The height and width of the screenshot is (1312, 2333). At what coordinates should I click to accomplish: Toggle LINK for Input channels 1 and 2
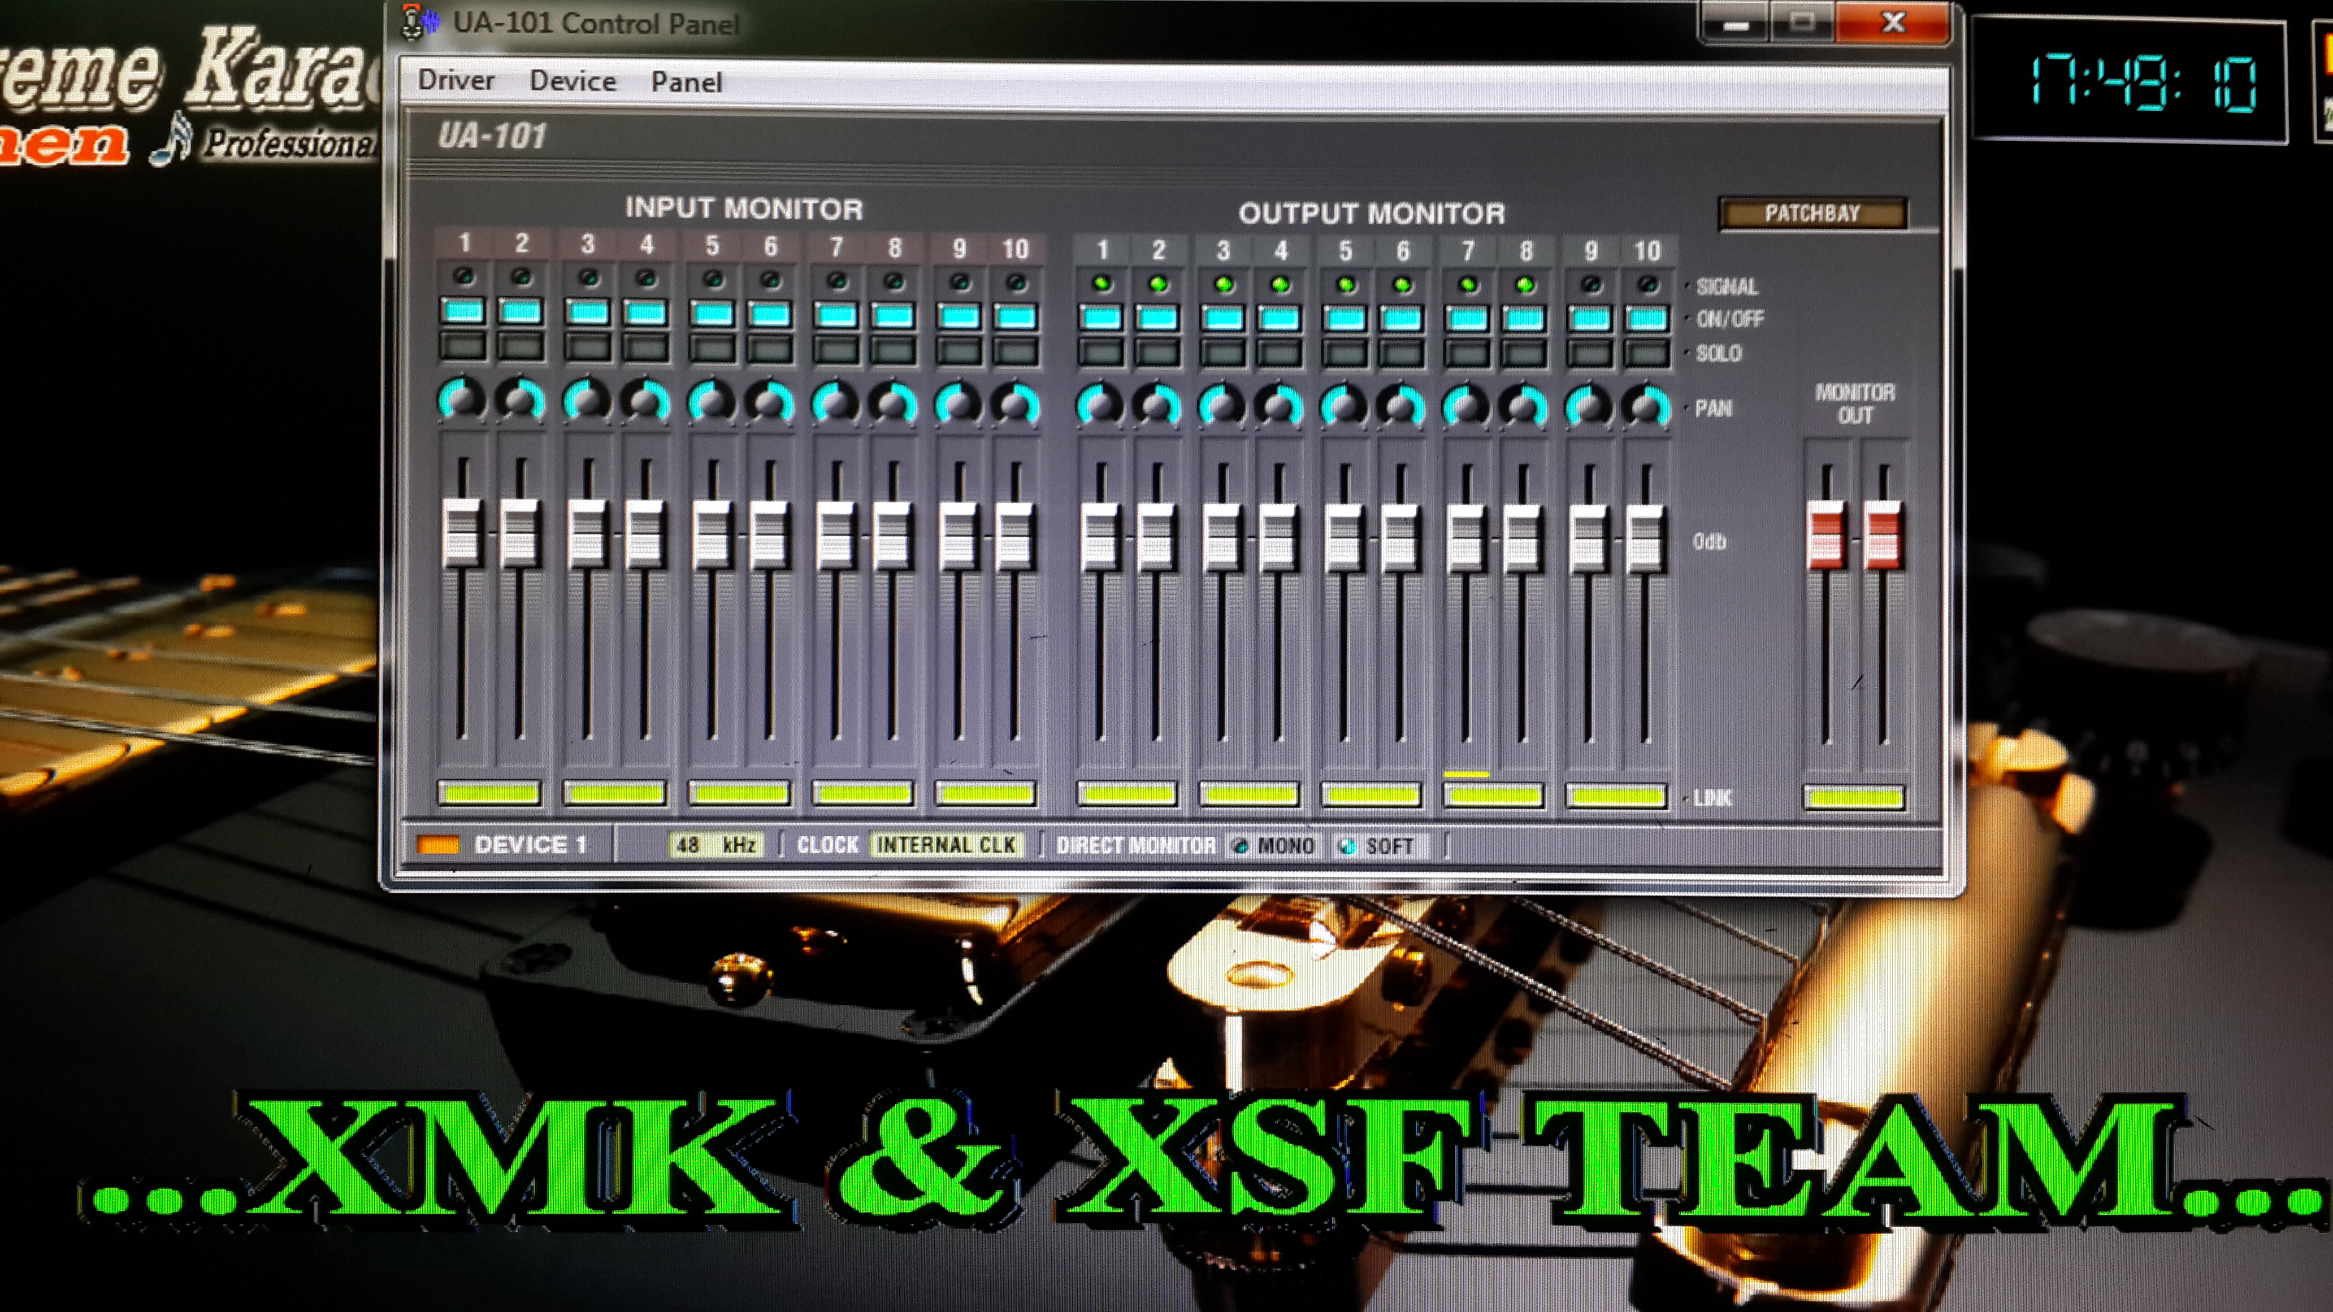pyautogui.click(x=489, y=793)
